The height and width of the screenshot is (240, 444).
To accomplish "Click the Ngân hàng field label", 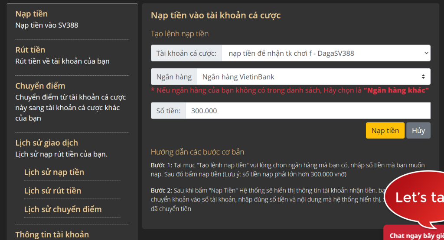I will (174, 77).
